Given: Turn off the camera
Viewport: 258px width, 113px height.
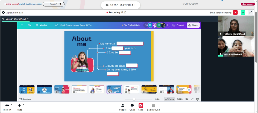Looking at the screenshot, I should [7, 107].
